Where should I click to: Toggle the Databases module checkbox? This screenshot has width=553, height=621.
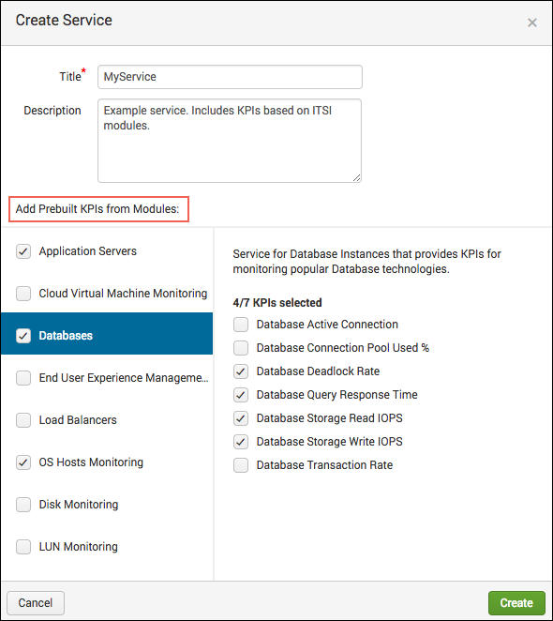[23, 336]
